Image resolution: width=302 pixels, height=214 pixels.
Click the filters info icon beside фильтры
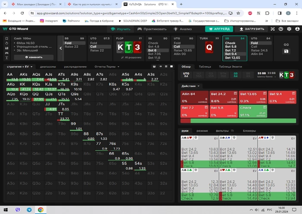pos(233,131)
